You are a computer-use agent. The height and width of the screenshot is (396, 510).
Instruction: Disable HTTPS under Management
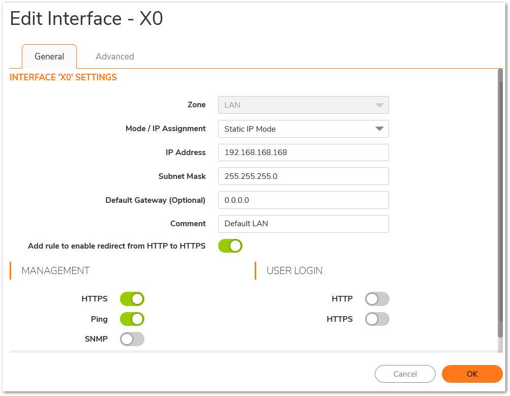(132, 299)
